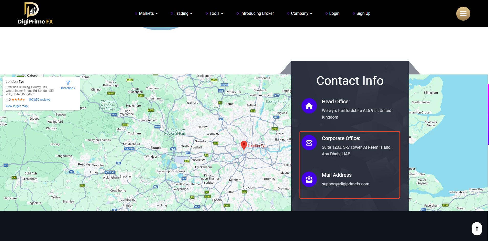Click the Watford label on the map

coord(192,103)
